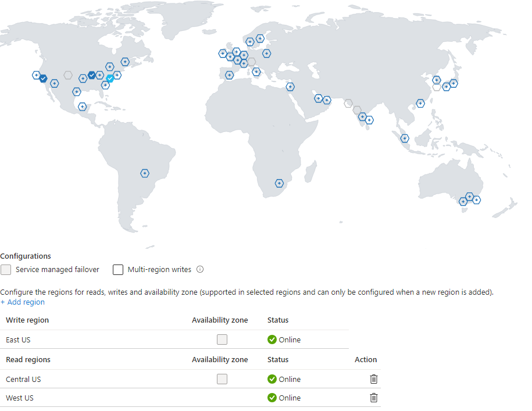Click the checked West US hexagon on map
532x411 pixels.
(43, 78)
